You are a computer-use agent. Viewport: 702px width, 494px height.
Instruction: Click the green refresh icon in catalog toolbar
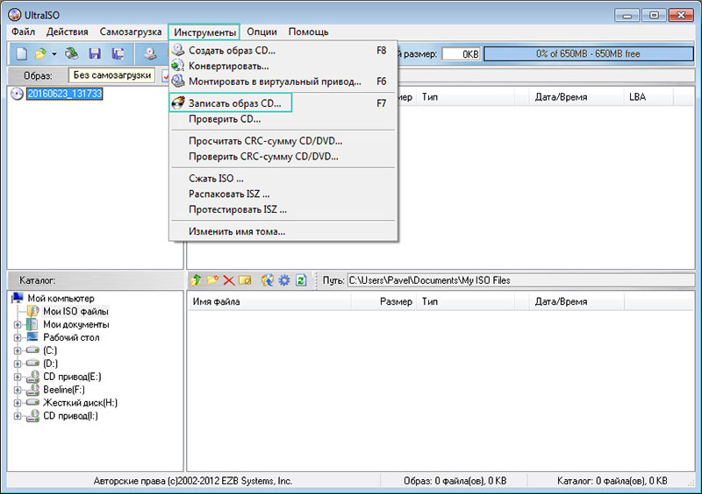(x=300, y=280)
